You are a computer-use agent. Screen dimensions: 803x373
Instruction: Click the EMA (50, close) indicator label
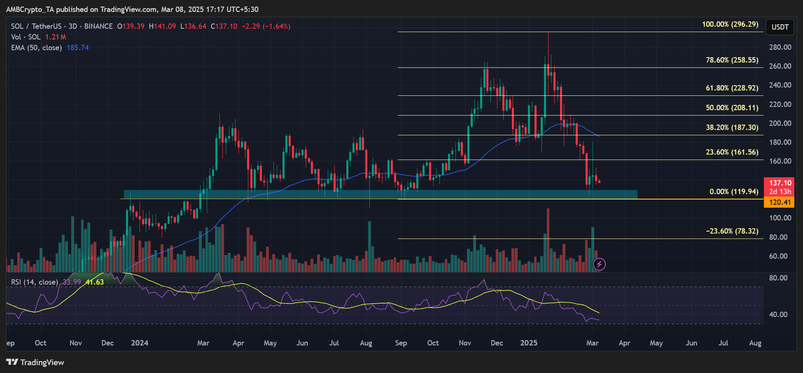36,48
